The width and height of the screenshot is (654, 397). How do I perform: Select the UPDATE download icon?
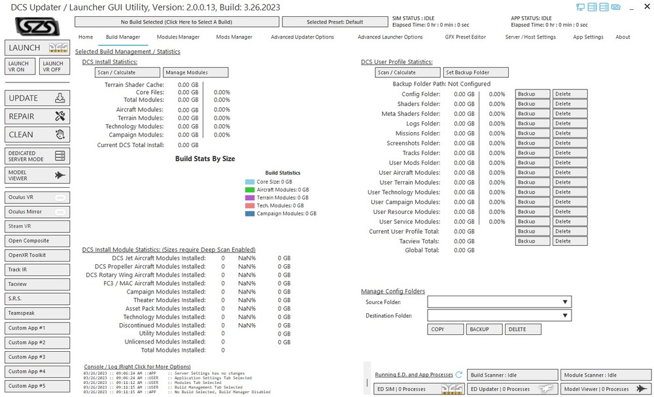60,98
